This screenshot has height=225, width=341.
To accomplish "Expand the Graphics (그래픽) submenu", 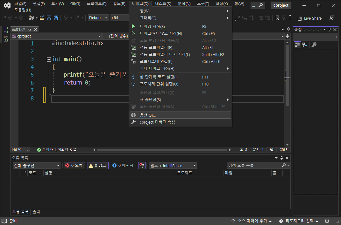I will click(x=180, y=18).
